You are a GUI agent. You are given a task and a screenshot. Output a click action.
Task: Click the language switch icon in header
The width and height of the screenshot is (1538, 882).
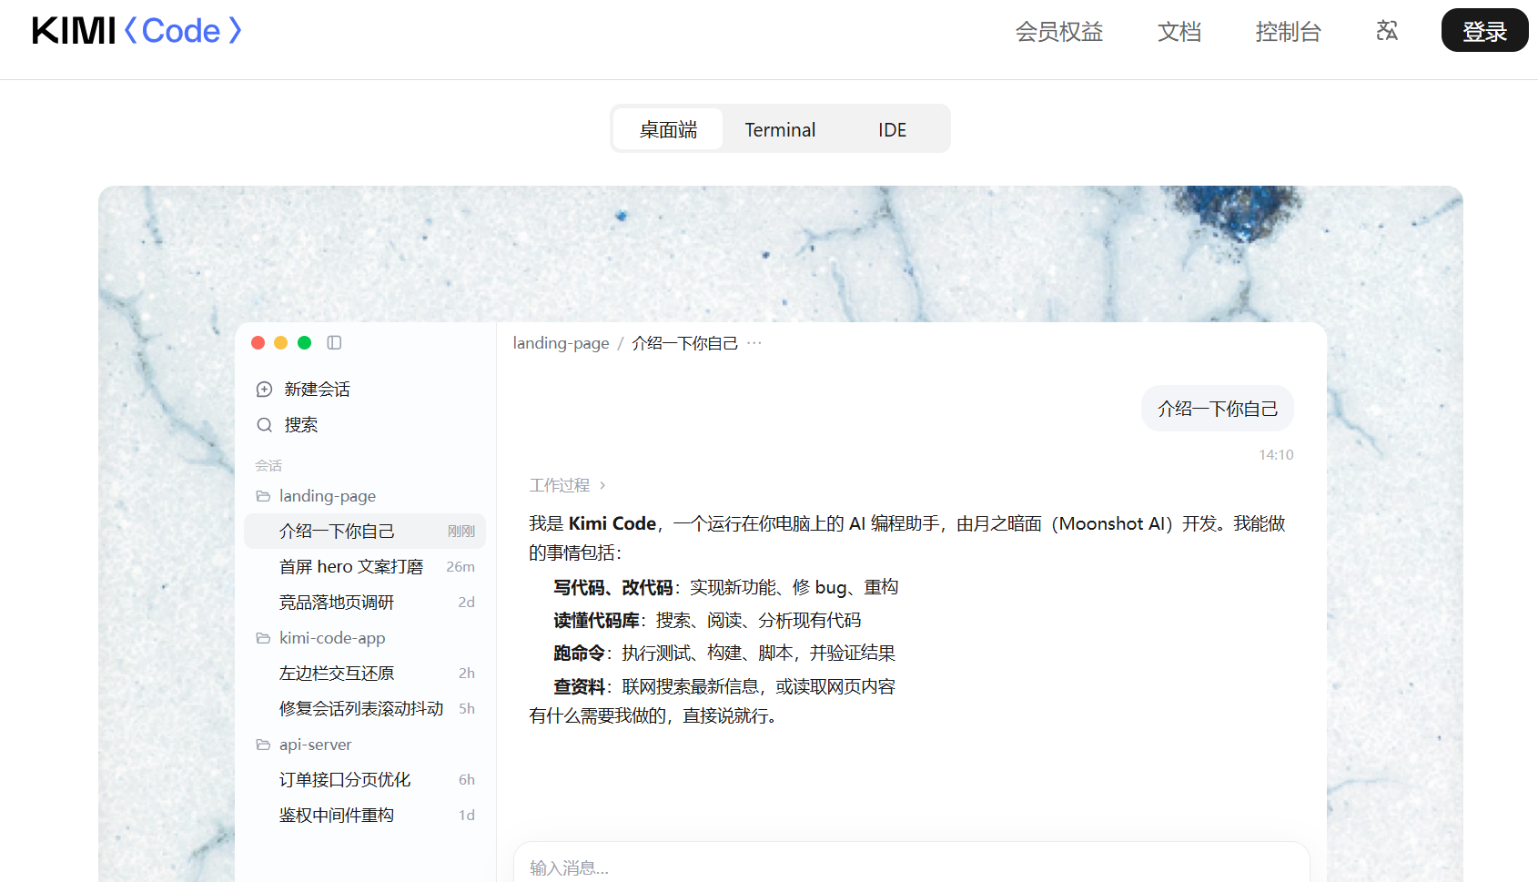(x=1386, y=31)
